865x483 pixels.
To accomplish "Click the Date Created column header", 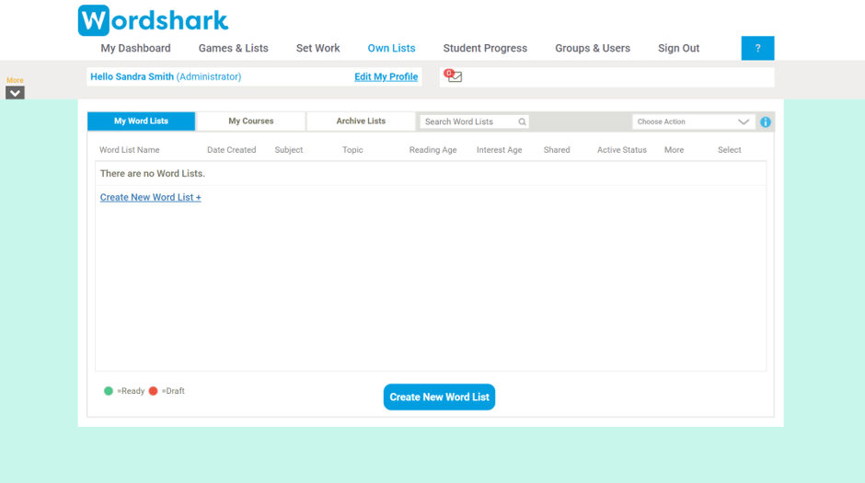I will (x=232, y=150).
